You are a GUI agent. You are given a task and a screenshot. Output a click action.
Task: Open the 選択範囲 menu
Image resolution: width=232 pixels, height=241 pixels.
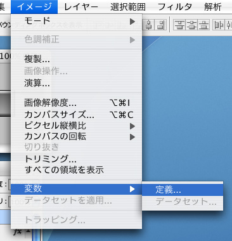(x=128, y=6)
